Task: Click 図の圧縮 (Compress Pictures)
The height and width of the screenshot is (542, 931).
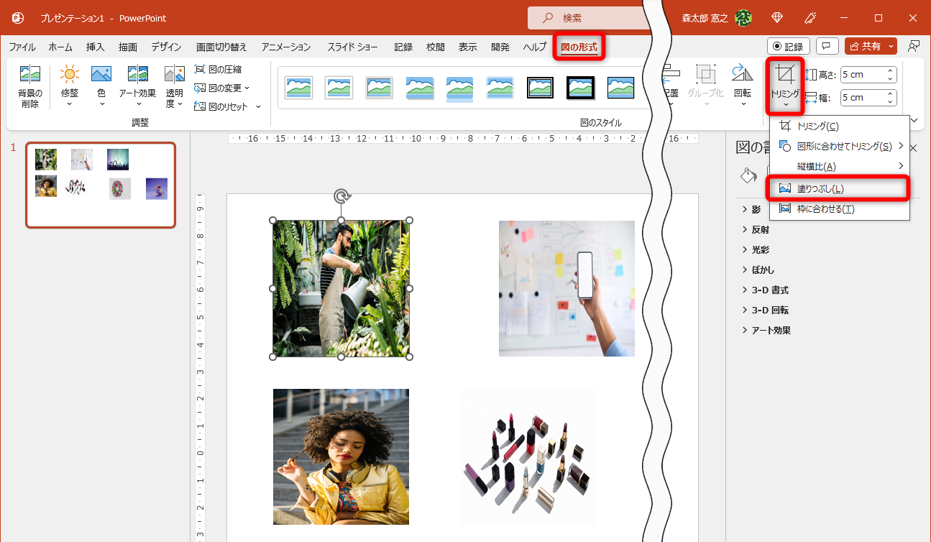Action: click(x=218, y=69)
